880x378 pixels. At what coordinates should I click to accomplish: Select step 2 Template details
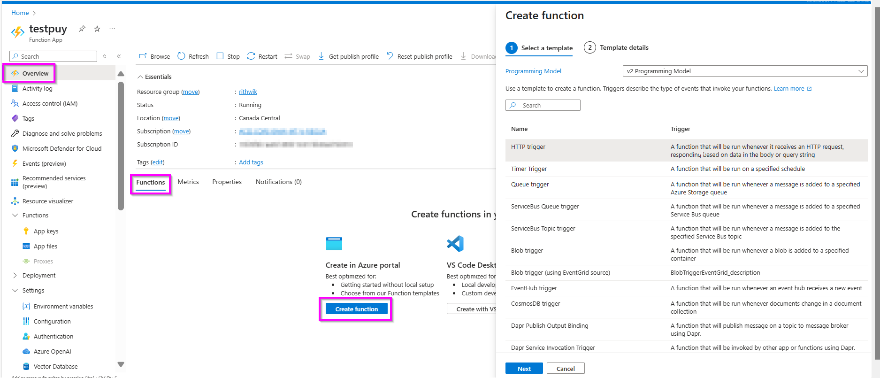click(616, 47)
